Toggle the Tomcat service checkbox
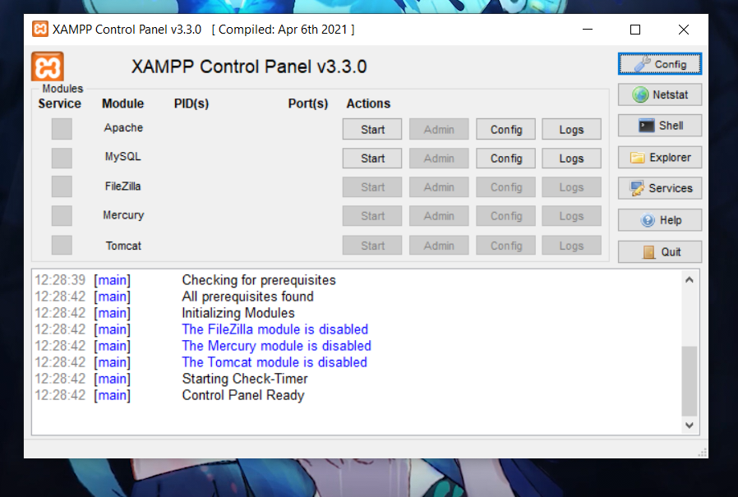Image resolution: width=738 pixels, height=497 pixels. pyautogui.click(x=62, y=245)
